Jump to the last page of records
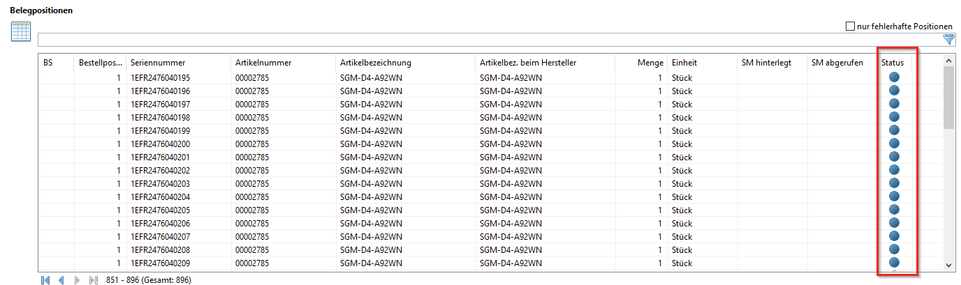The height and width of the screenshot is (285, 961). pos(93,279)
